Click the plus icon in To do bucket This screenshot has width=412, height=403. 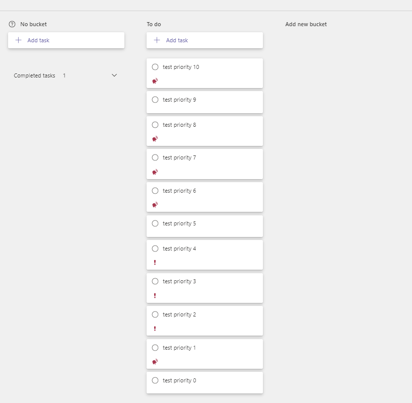[x=157, y=40]
